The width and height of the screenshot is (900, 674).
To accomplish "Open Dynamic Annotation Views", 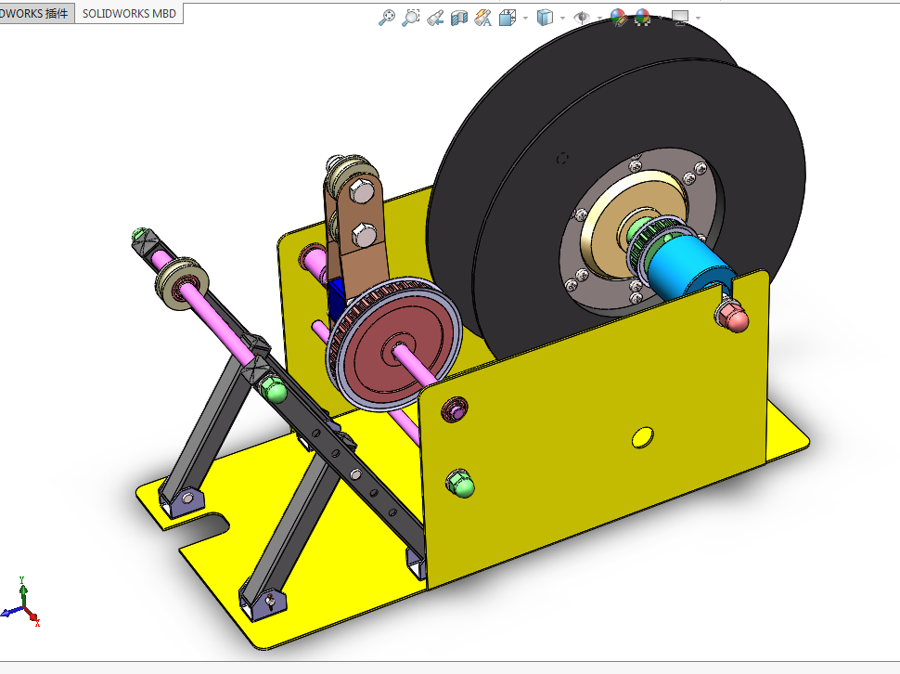I will 483,18.
